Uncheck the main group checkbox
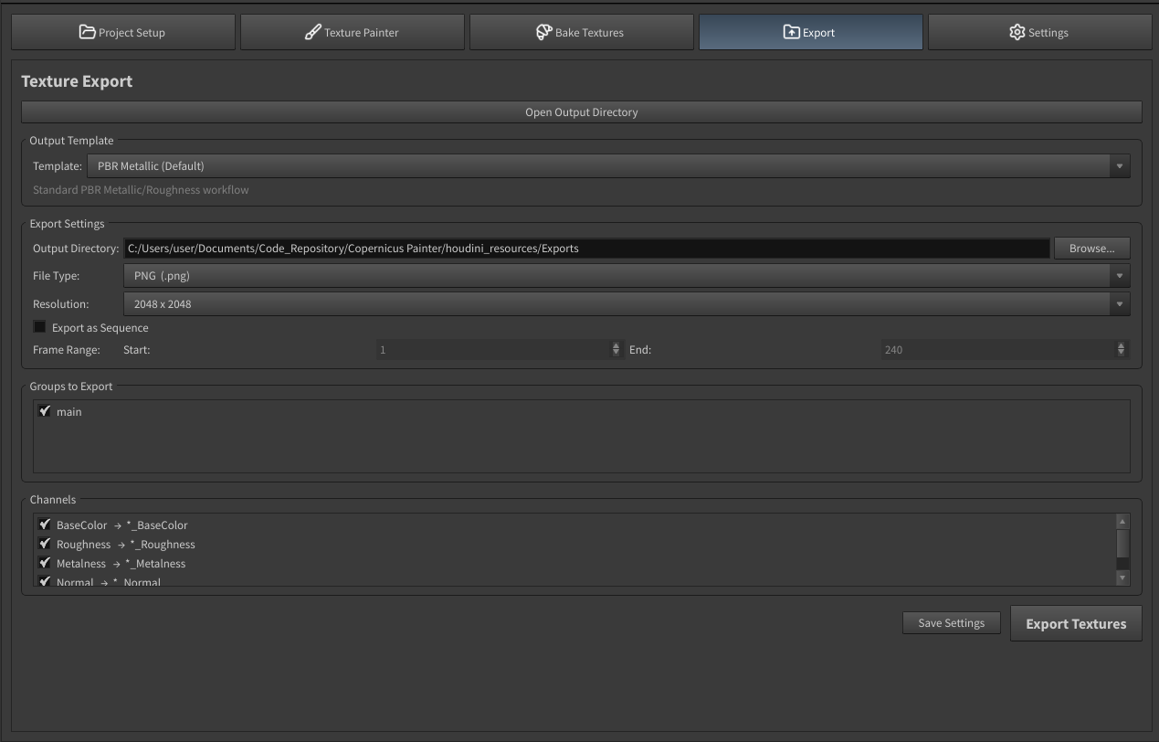Screen dimensions: 1159x742 [x=44, y=411]
